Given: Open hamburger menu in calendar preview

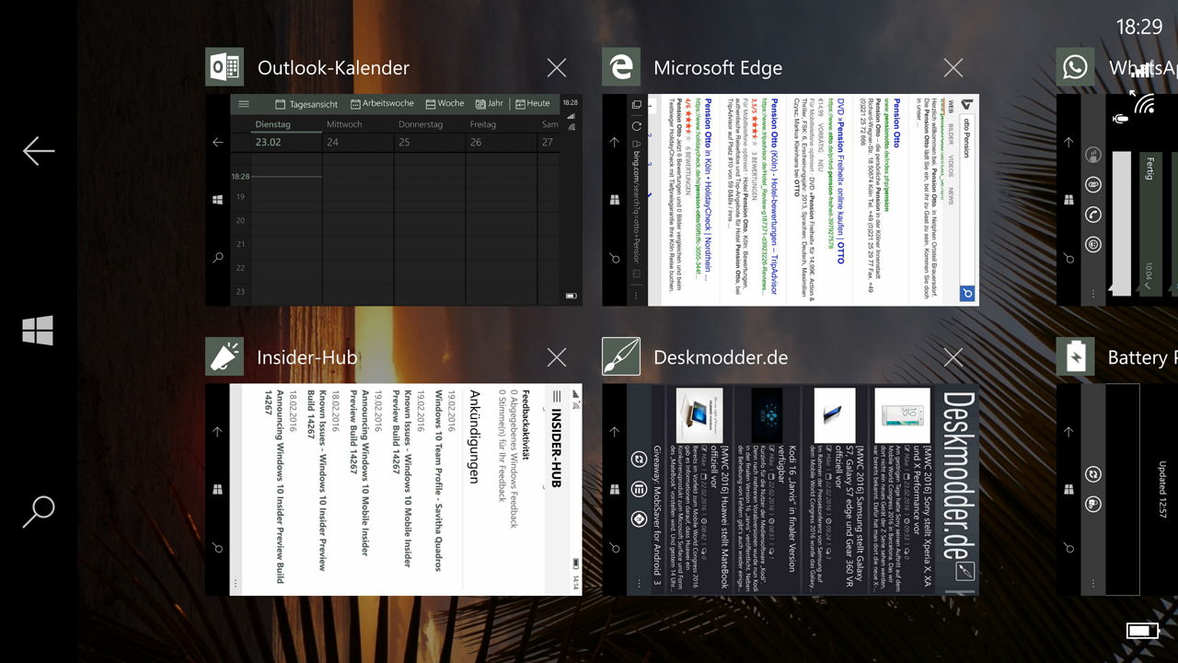Looking at the screenshot, I should coord(243,104).
